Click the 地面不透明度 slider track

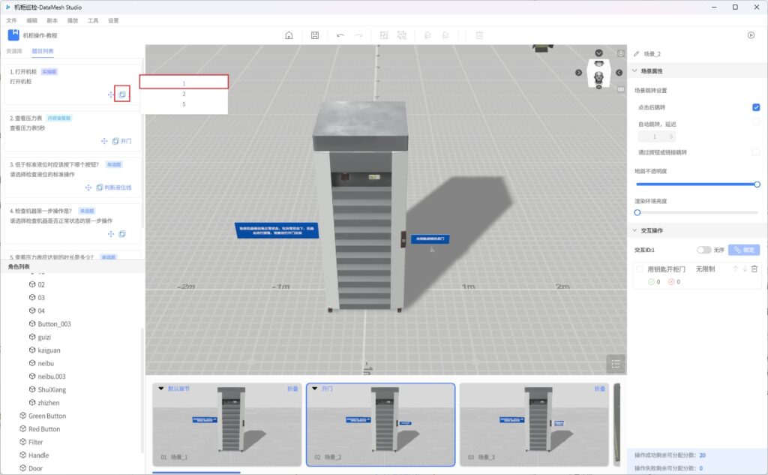coord(696,184)
